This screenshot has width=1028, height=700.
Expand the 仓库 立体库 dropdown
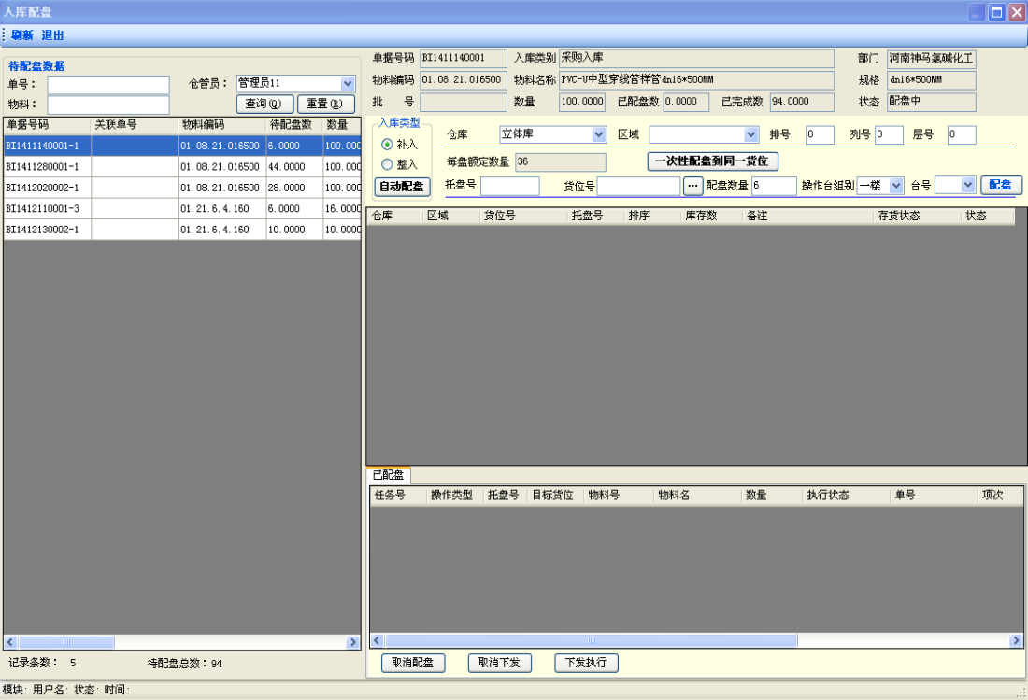click(x=599, y=134)
